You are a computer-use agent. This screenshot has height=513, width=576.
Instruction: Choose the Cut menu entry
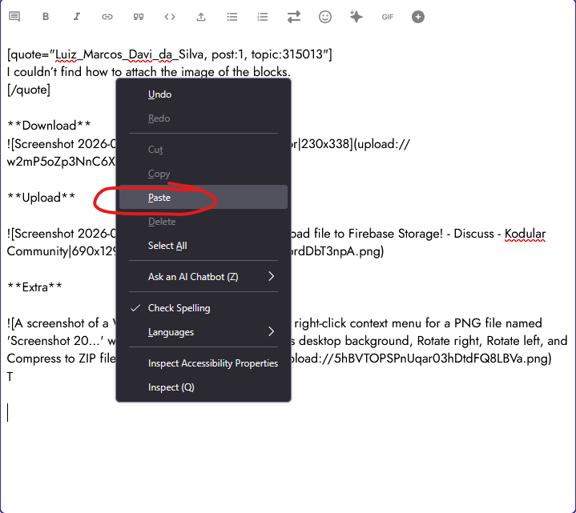[x=203, y=150]
